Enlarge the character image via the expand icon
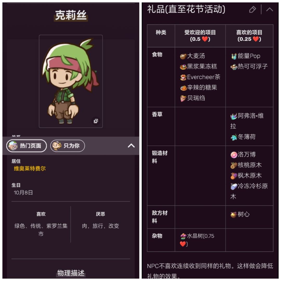The height and width of the screenshot is (281, 281). click(x=96, y=121)
